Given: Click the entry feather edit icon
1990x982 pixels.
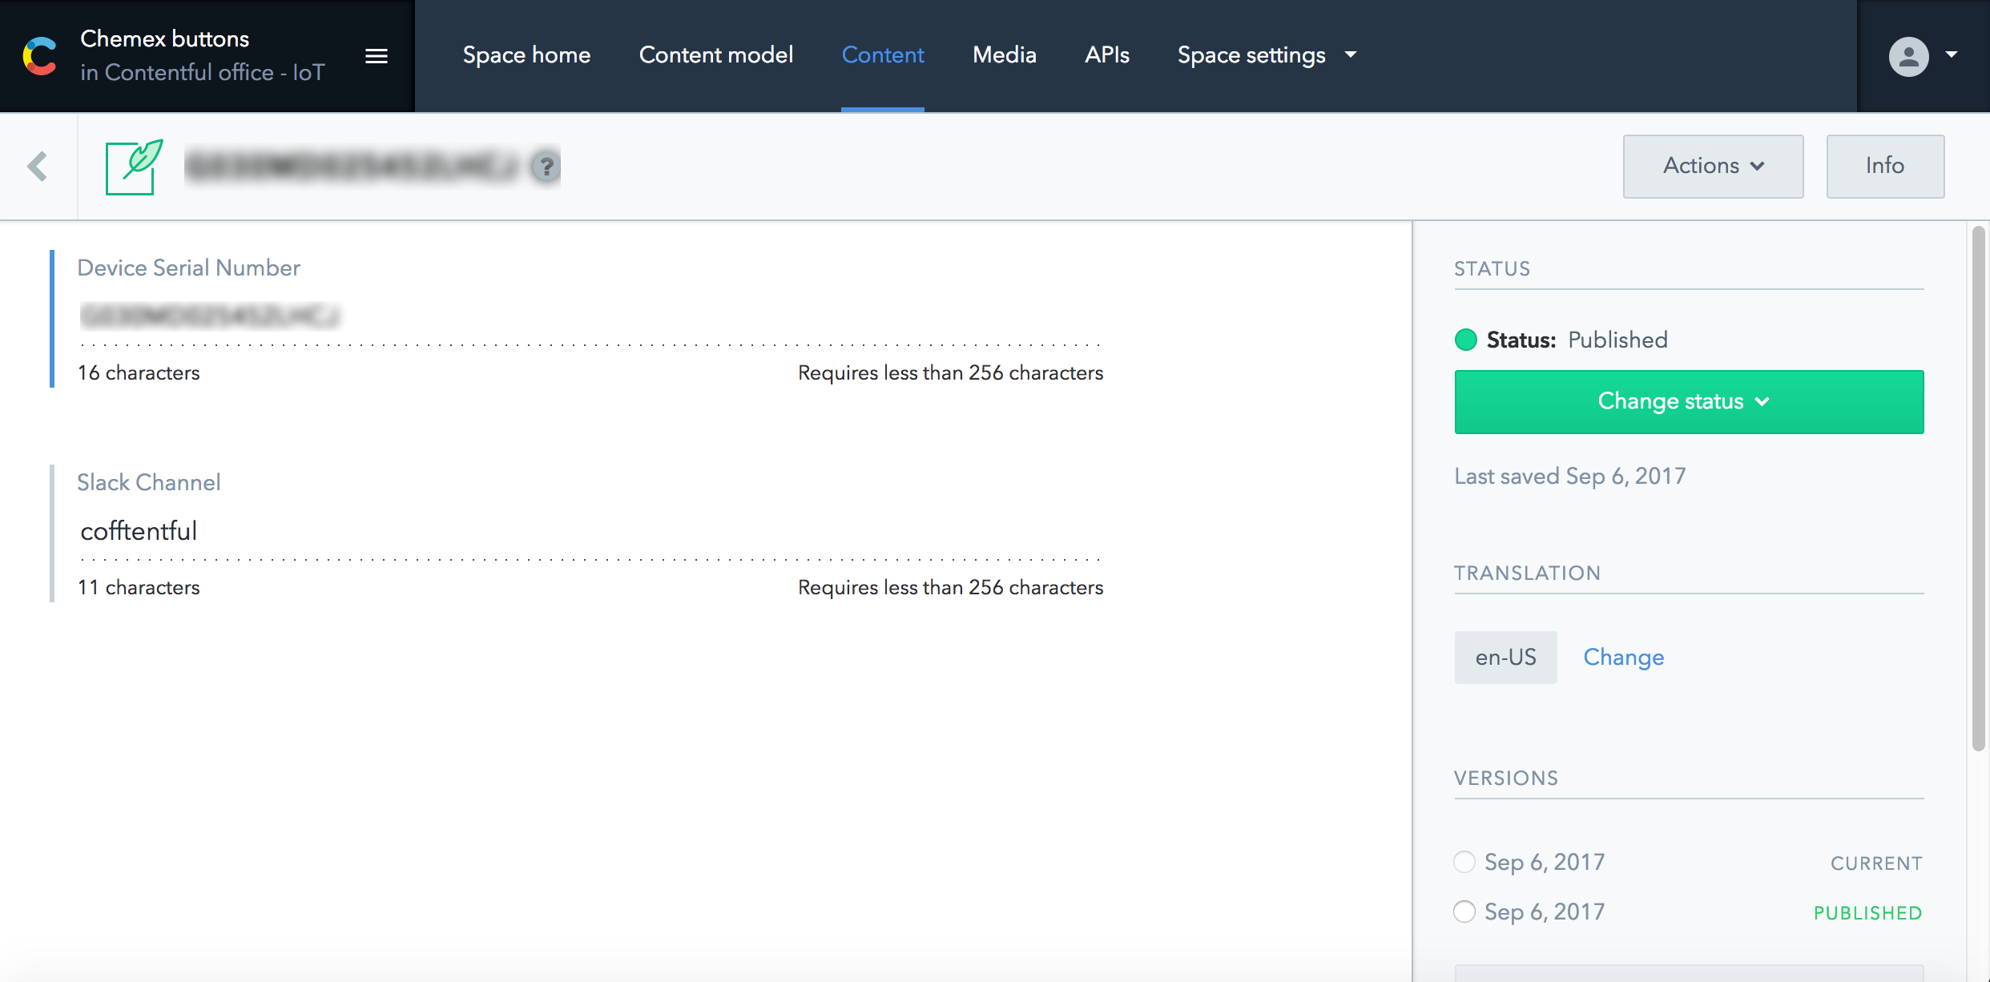Looking at the screenshot, I should coord(134,167).
